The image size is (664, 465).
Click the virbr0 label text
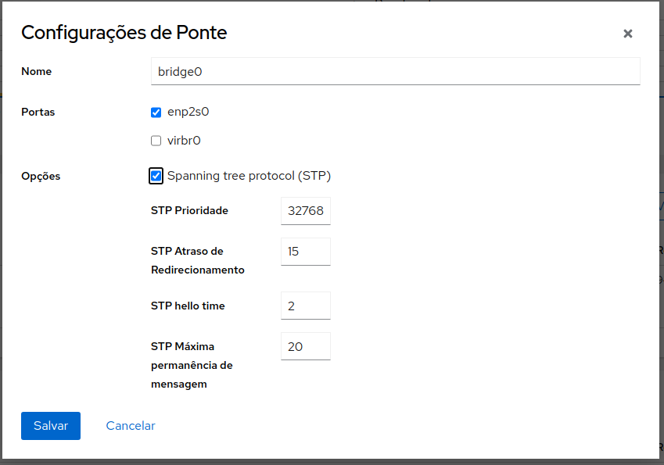185,141
